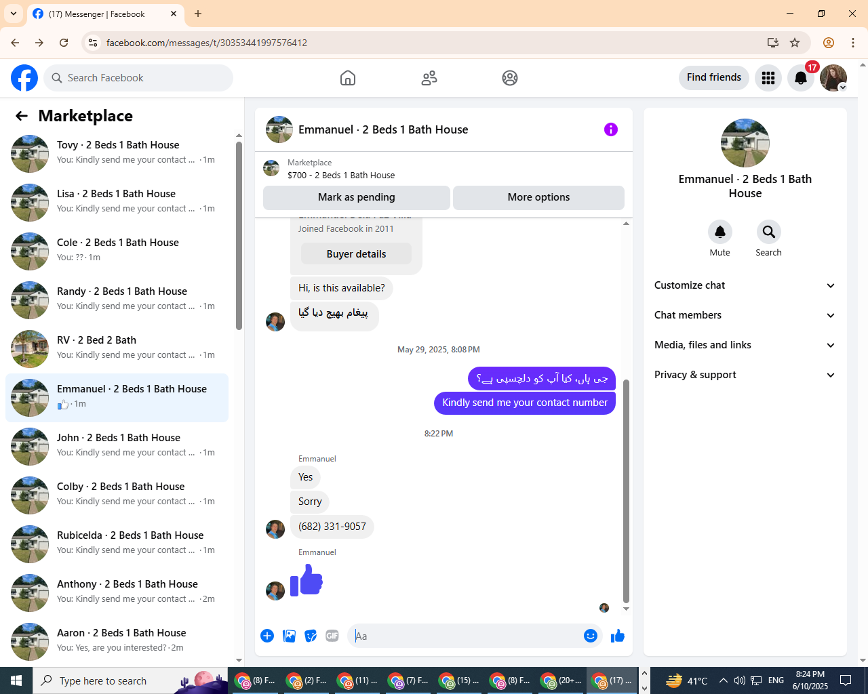Search in conversation magnifier icon
Screen dimensions: 868x694
[769, 232]
